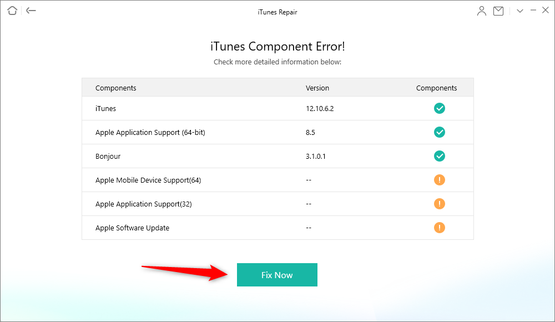555x322 pixels.
Task: Select the Bonjour component name
Action: (108, 156)
